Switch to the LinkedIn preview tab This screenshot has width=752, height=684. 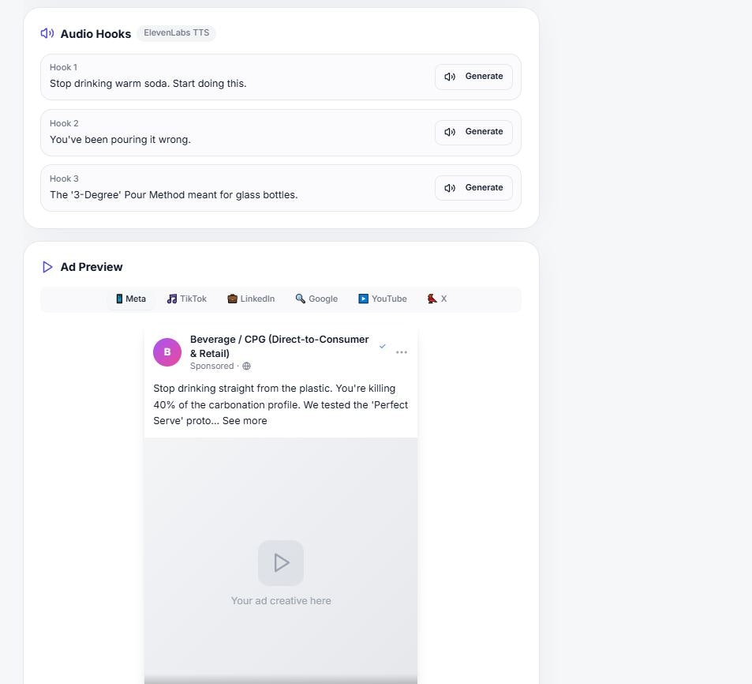pos(251,299)
